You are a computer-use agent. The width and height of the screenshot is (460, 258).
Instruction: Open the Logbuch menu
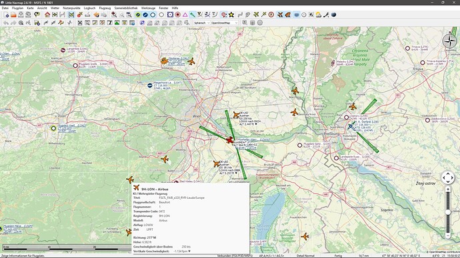tap(89, 8)
